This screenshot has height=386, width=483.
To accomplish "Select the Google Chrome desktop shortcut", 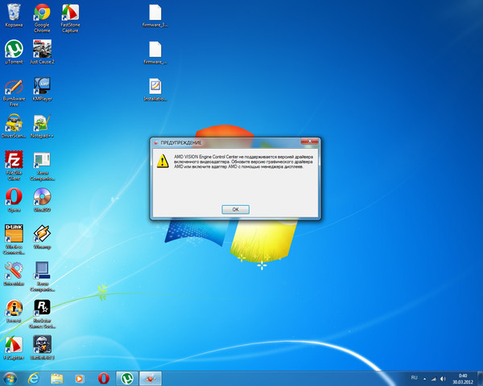I will (x=42, y=18).
